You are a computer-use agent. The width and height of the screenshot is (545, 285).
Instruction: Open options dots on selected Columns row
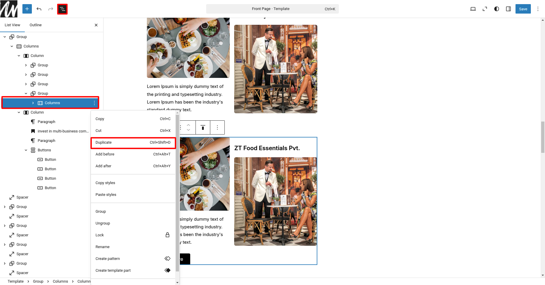94,103
